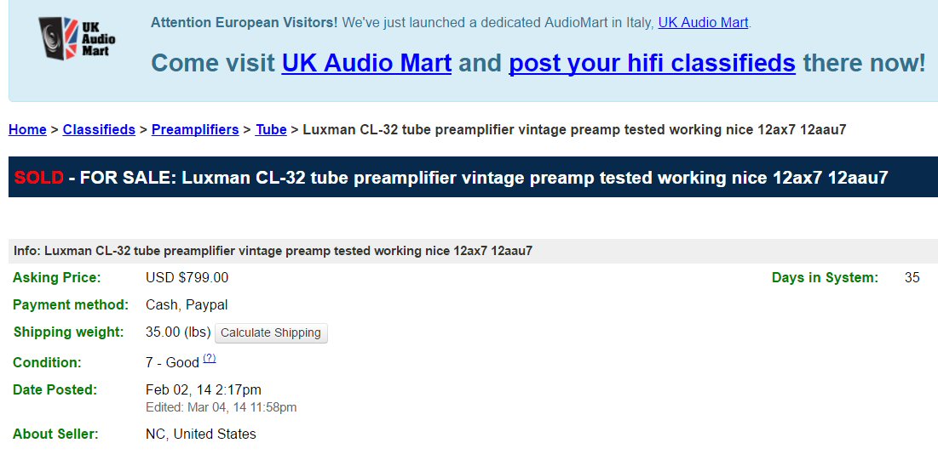Open the (?) help link beside Condition
938x460 pixels.
pyautogui.click(x=210, y=359)
